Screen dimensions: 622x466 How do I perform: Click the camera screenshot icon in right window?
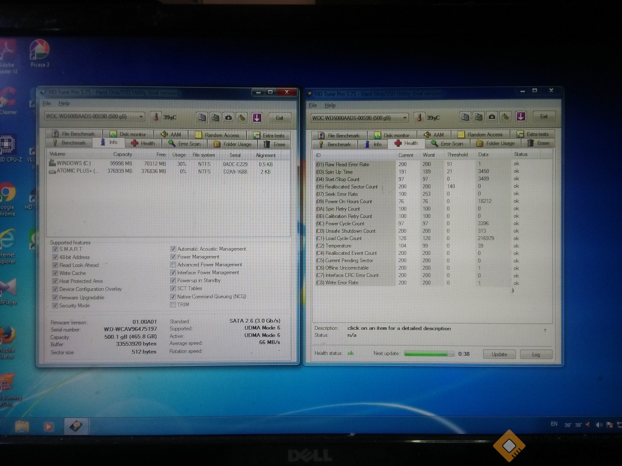click(492, 116)
